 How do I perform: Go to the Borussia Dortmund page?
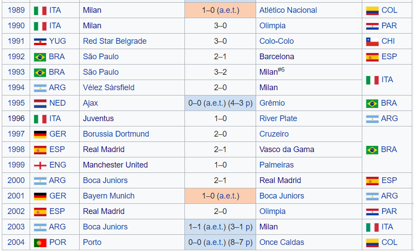(116, 134)
